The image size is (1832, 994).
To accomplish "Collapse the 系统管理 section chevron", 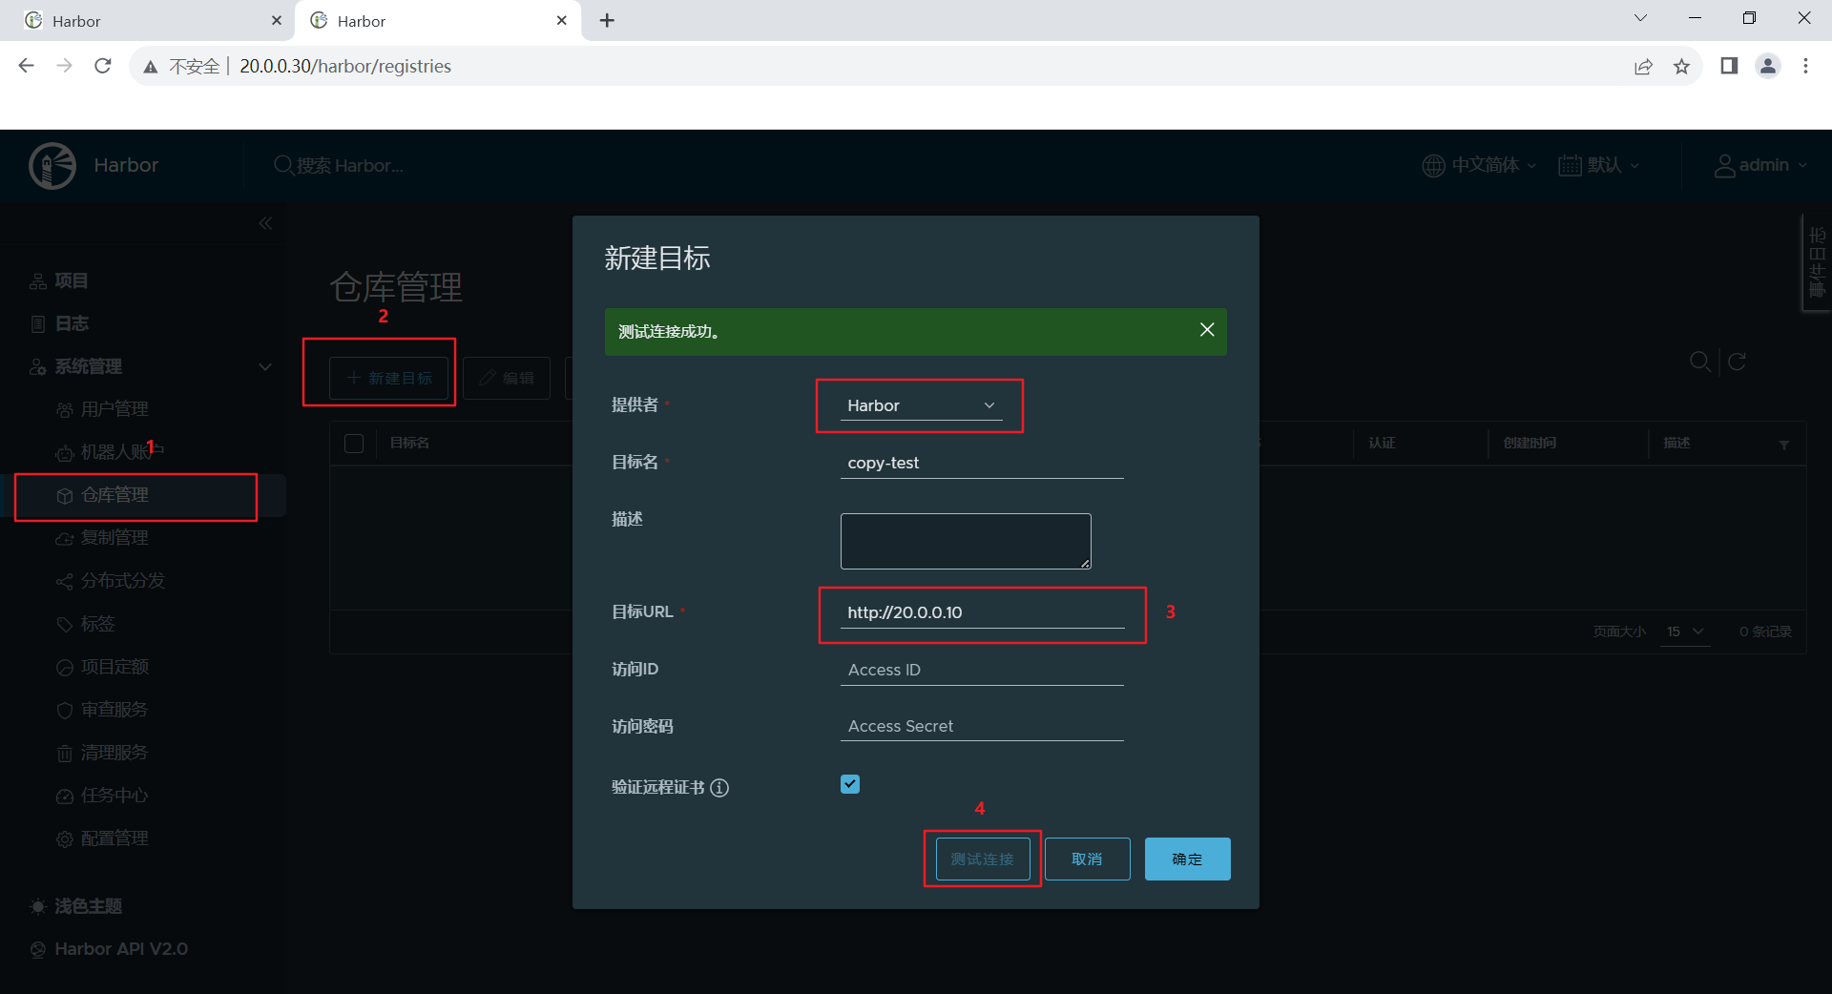I will click(x=265, y=366).
